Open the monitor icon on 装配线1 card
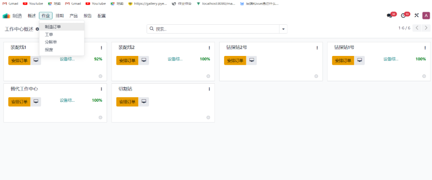 pyautogui.click(x=36, y=60)
